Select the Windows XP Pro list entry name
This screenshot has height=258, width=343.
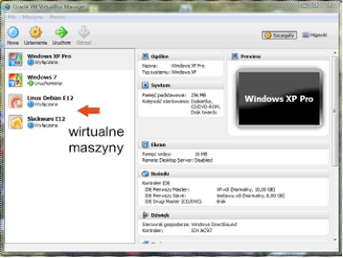pos(49,56)
